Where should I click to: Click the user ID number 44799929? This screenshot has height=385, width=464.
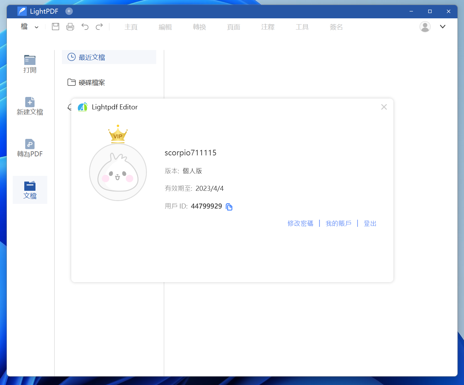[206, 206]
